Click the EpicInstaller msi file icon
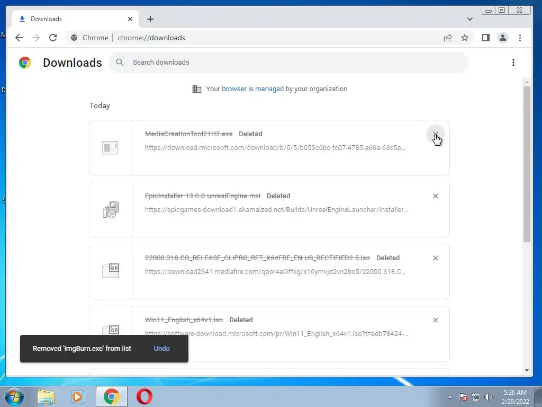Image resolution: width=542 pixels, height=407 pixels. point(111,210)
